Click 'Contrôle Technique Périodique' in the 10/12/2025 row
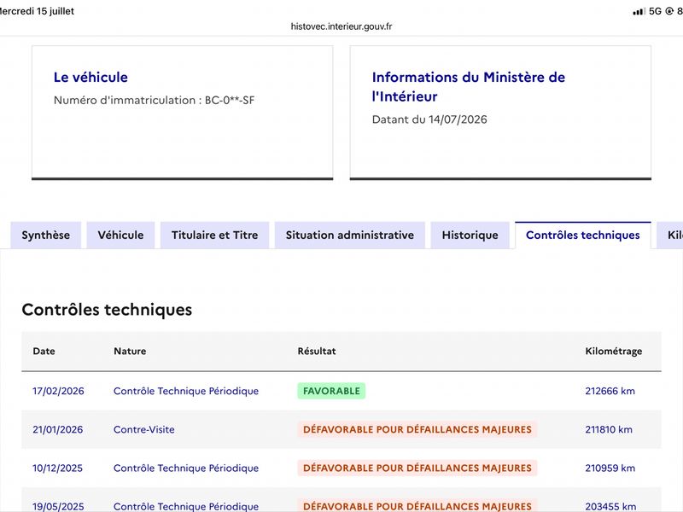 pyautogui.click(x=186, y=468)
